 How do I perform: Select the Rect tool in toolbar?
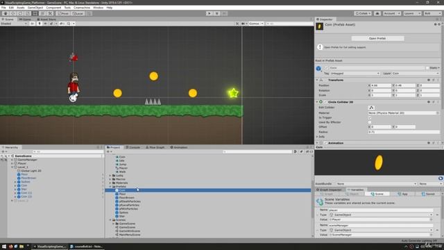click(35, 13)
